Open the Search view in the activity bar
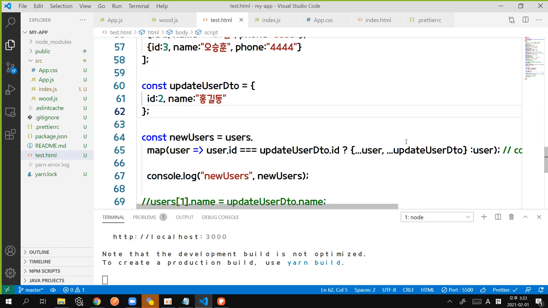This screenshot has width=548, height=308. tap(10, 22)
